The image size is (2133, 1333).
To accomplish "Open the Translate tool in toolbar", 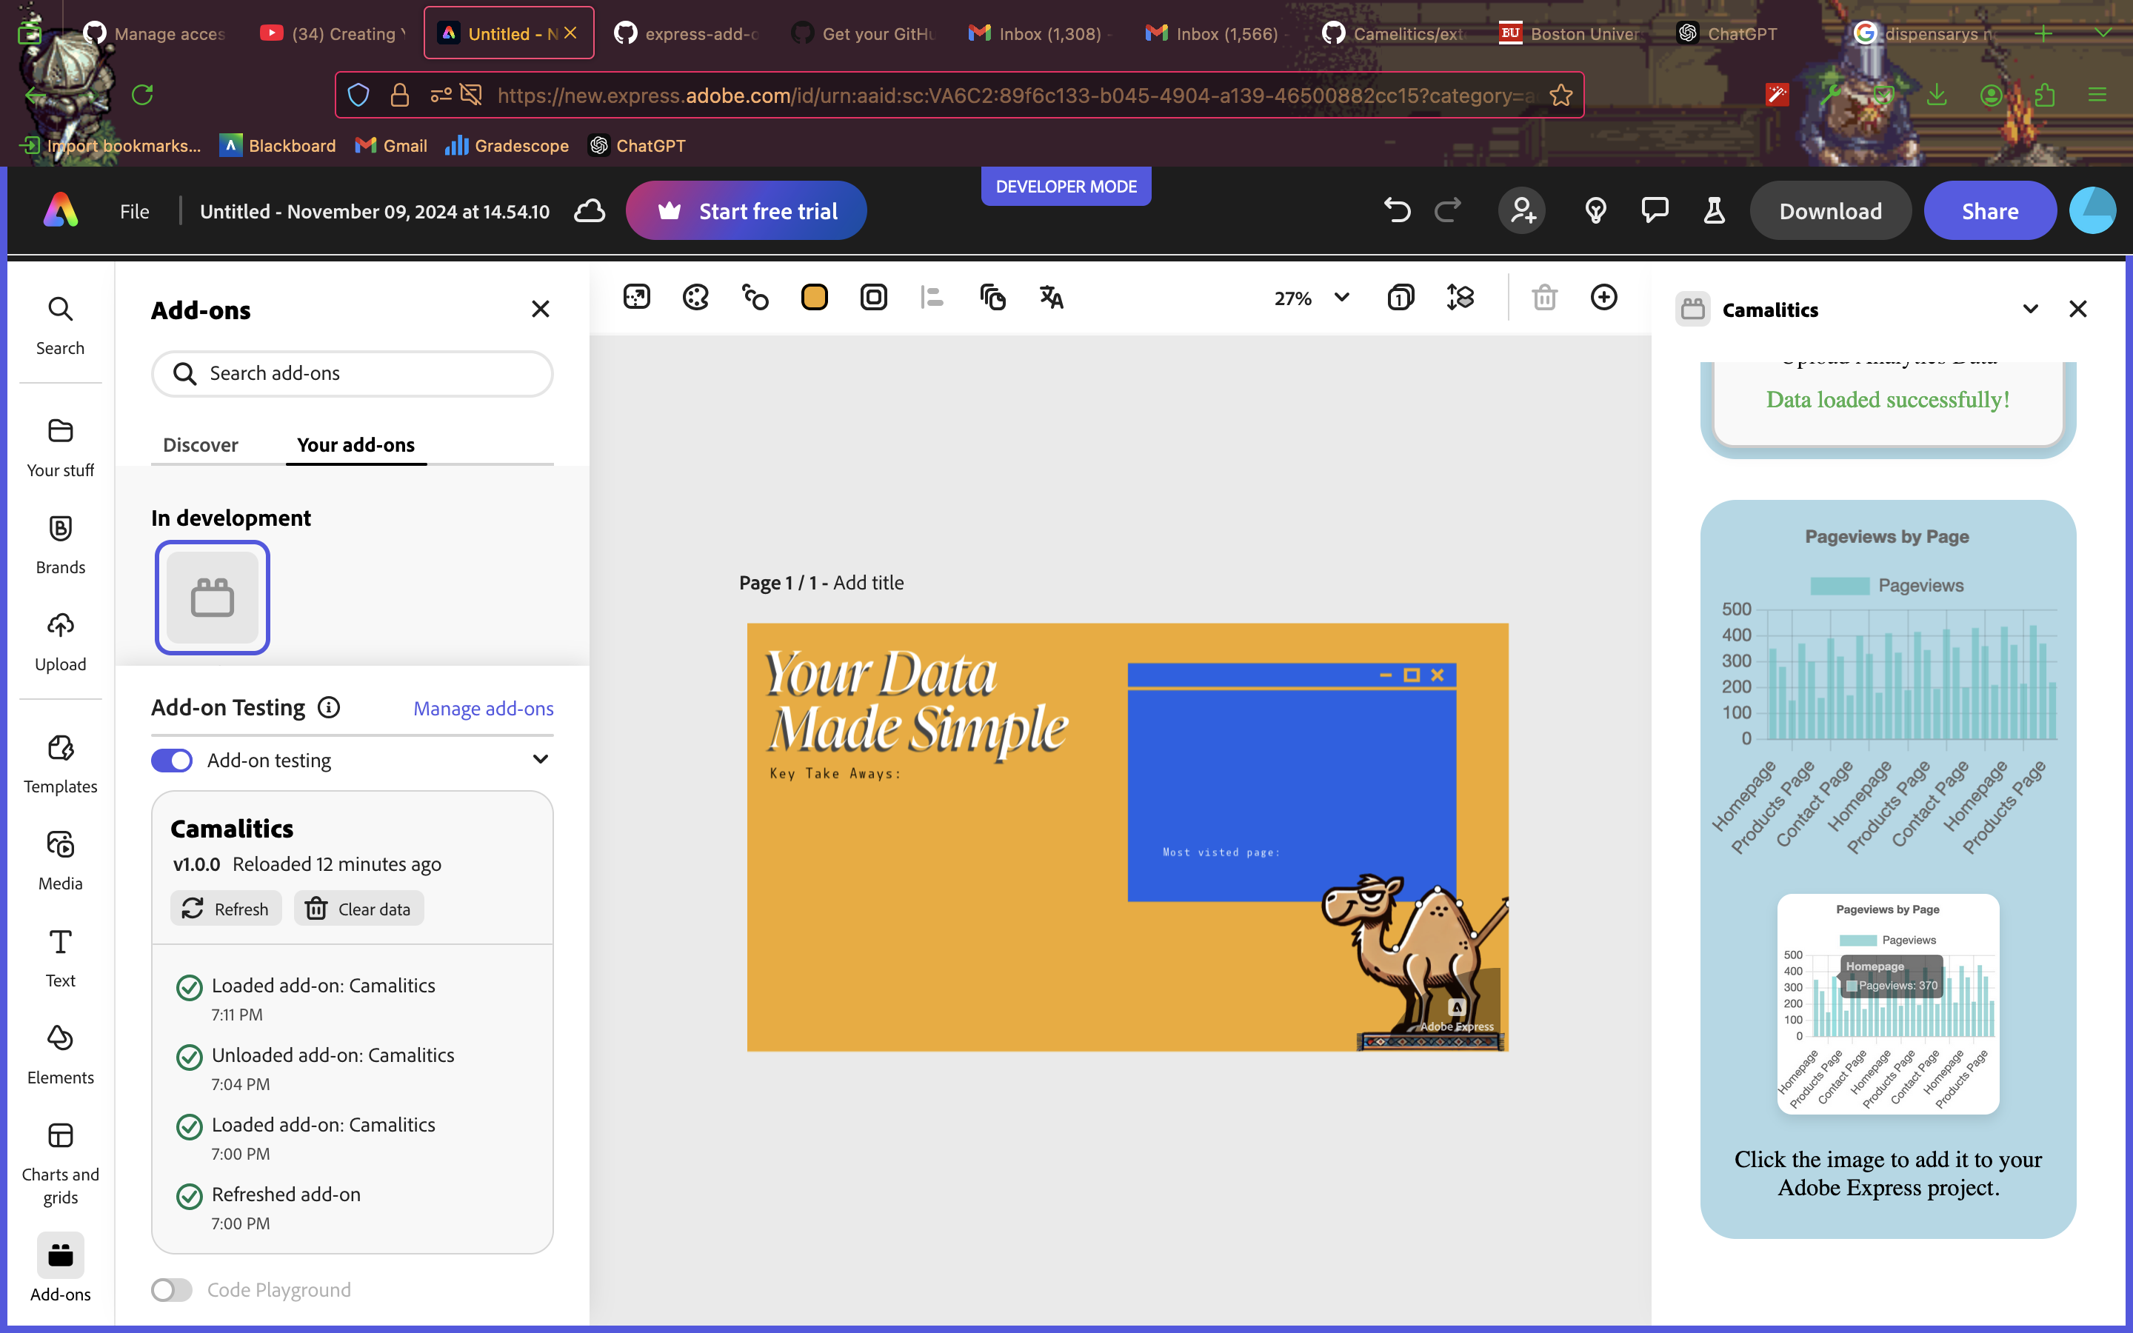I will [x=1051, y=298].
